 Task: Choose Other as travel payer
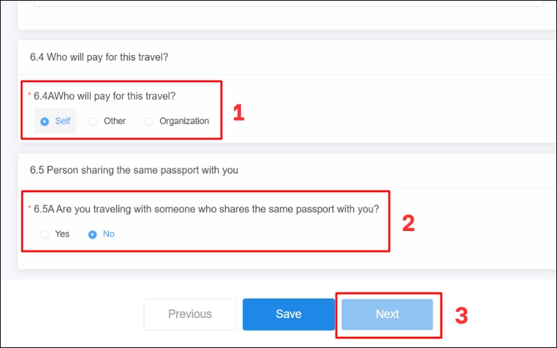click(94, 121)
